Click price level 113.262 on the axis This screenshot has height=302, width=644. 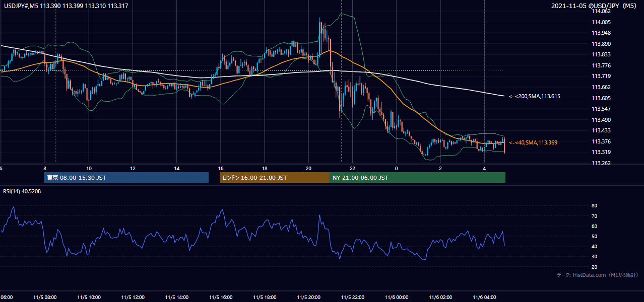click(x=601, y=163)
